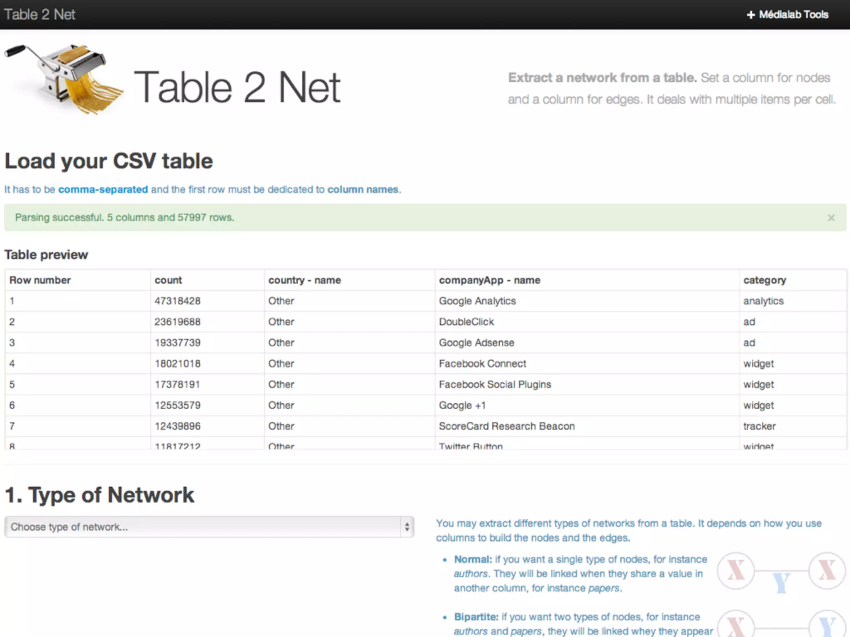Click count value 47318428

point(177,301)
